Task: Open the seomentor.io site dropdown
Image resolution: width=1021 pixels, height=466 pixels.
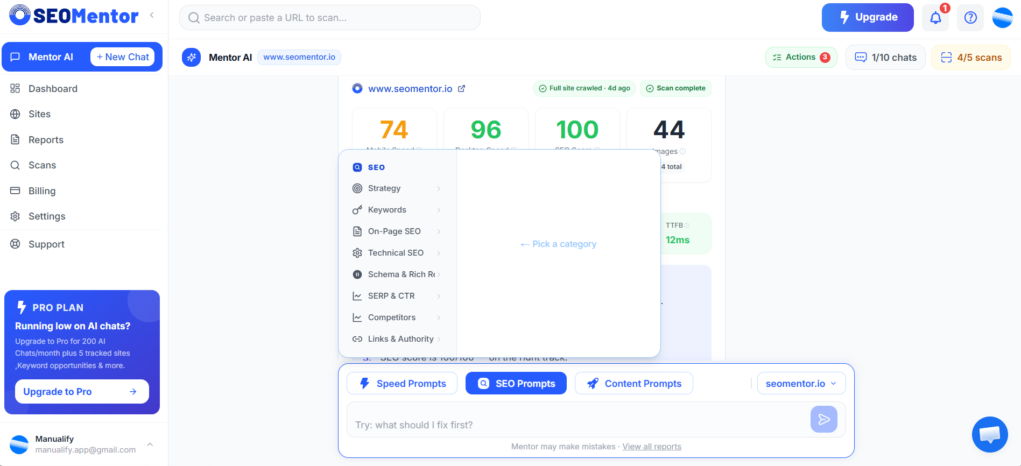Action: pos(801,384)
